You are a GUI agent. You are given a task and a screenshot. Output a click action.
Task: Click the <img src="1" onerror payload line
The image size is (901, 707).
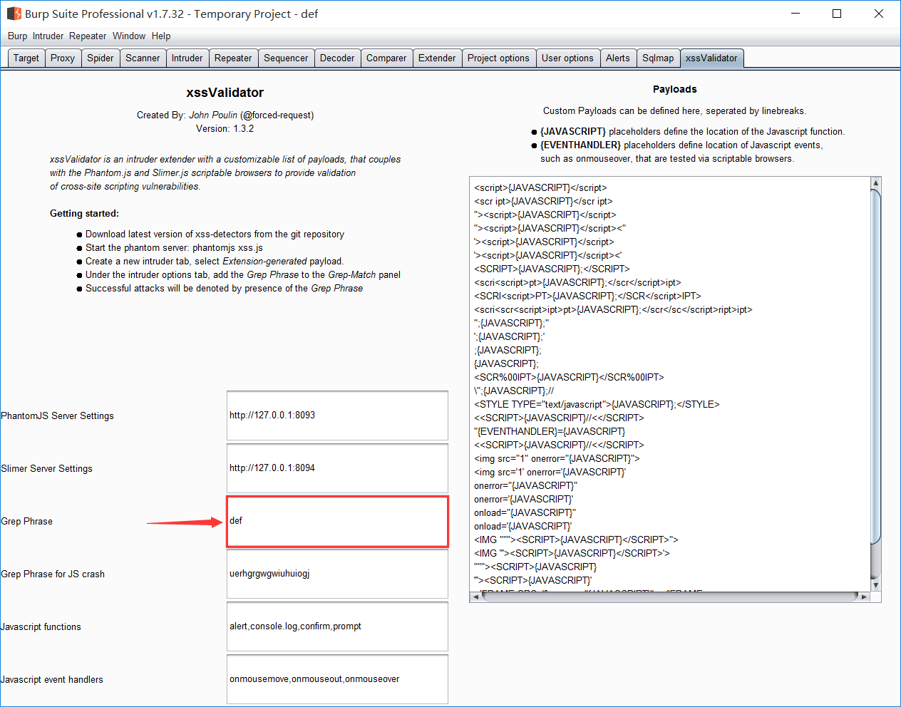click(557, 458)
